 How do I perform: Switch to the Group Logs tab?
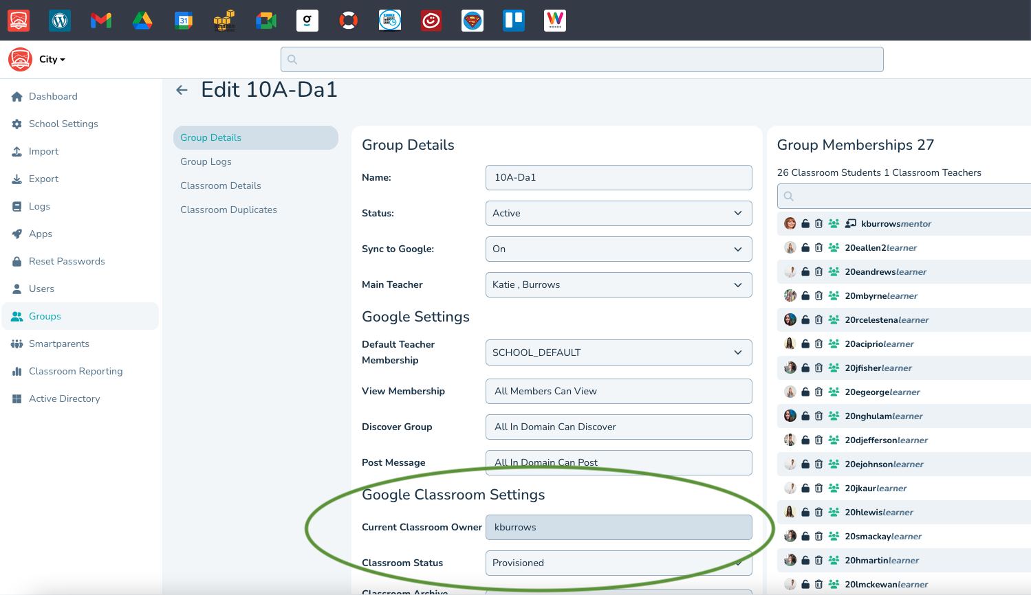coord(206,161)
